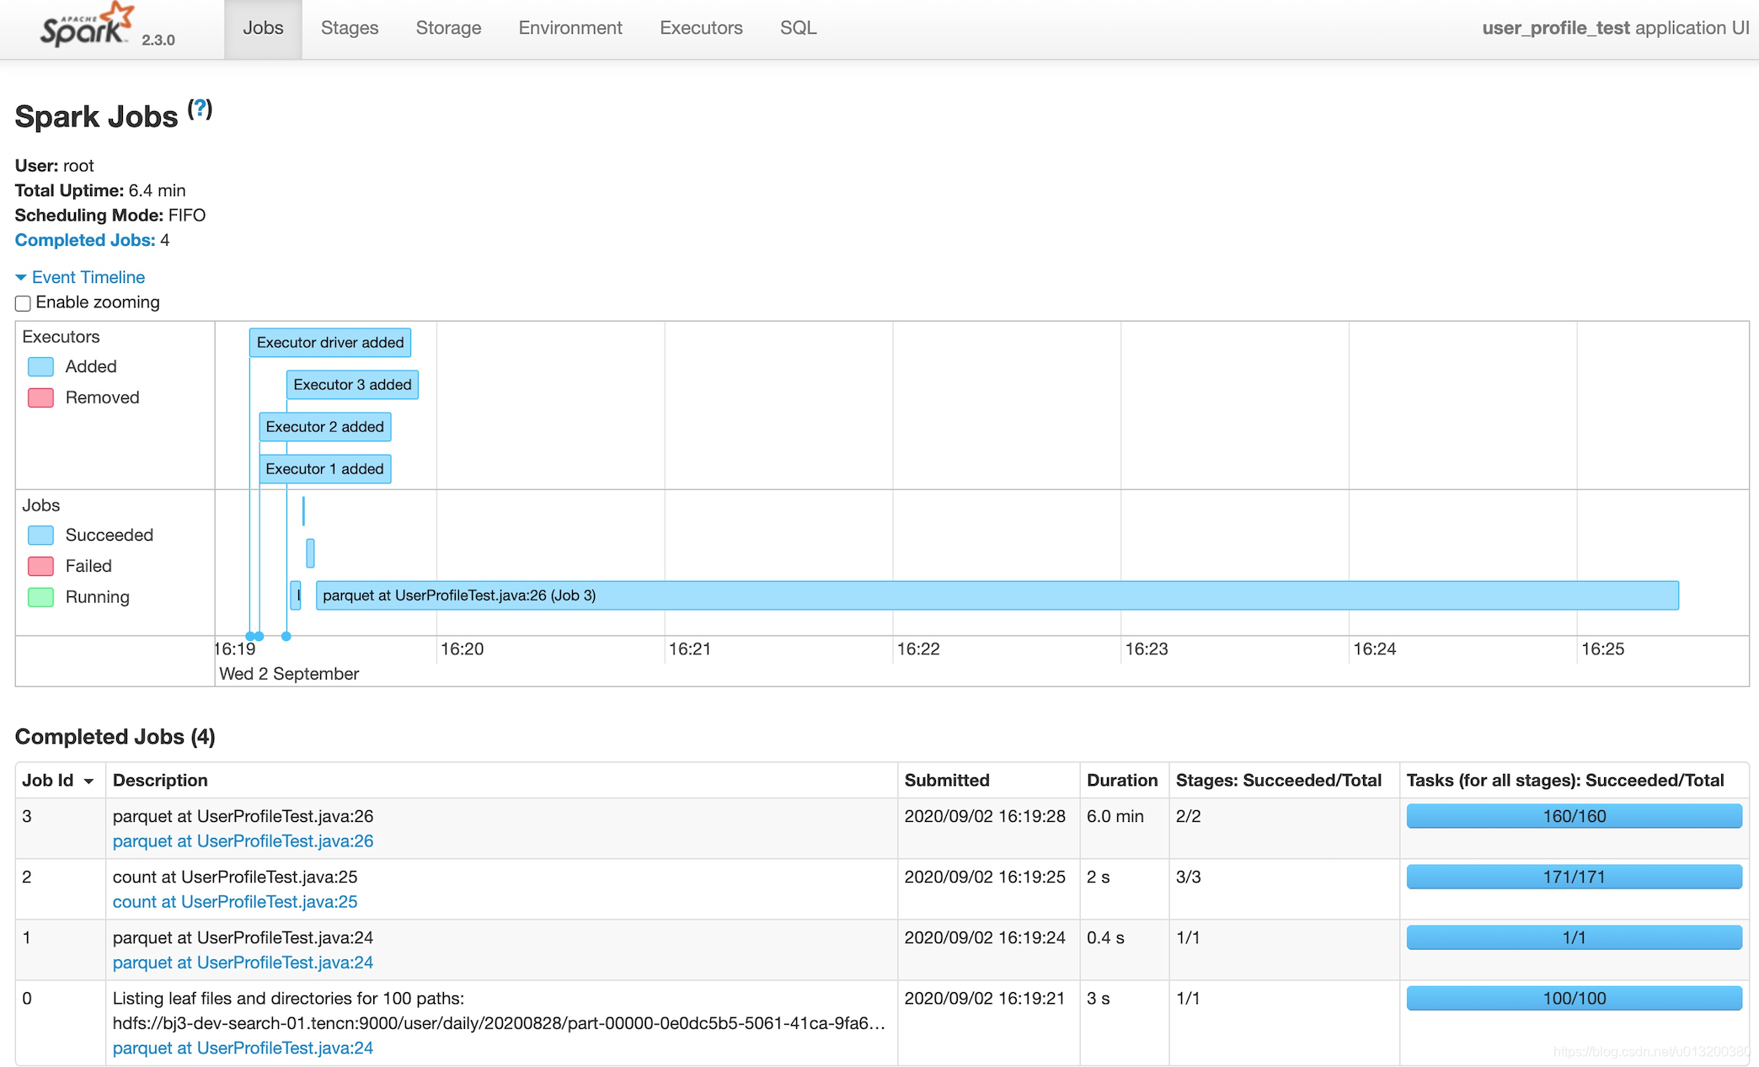This screenshot has height=1067, width=1759.
Task: Switch to the Stages tab
Action: pyautogui.click(x=350, y=28)
